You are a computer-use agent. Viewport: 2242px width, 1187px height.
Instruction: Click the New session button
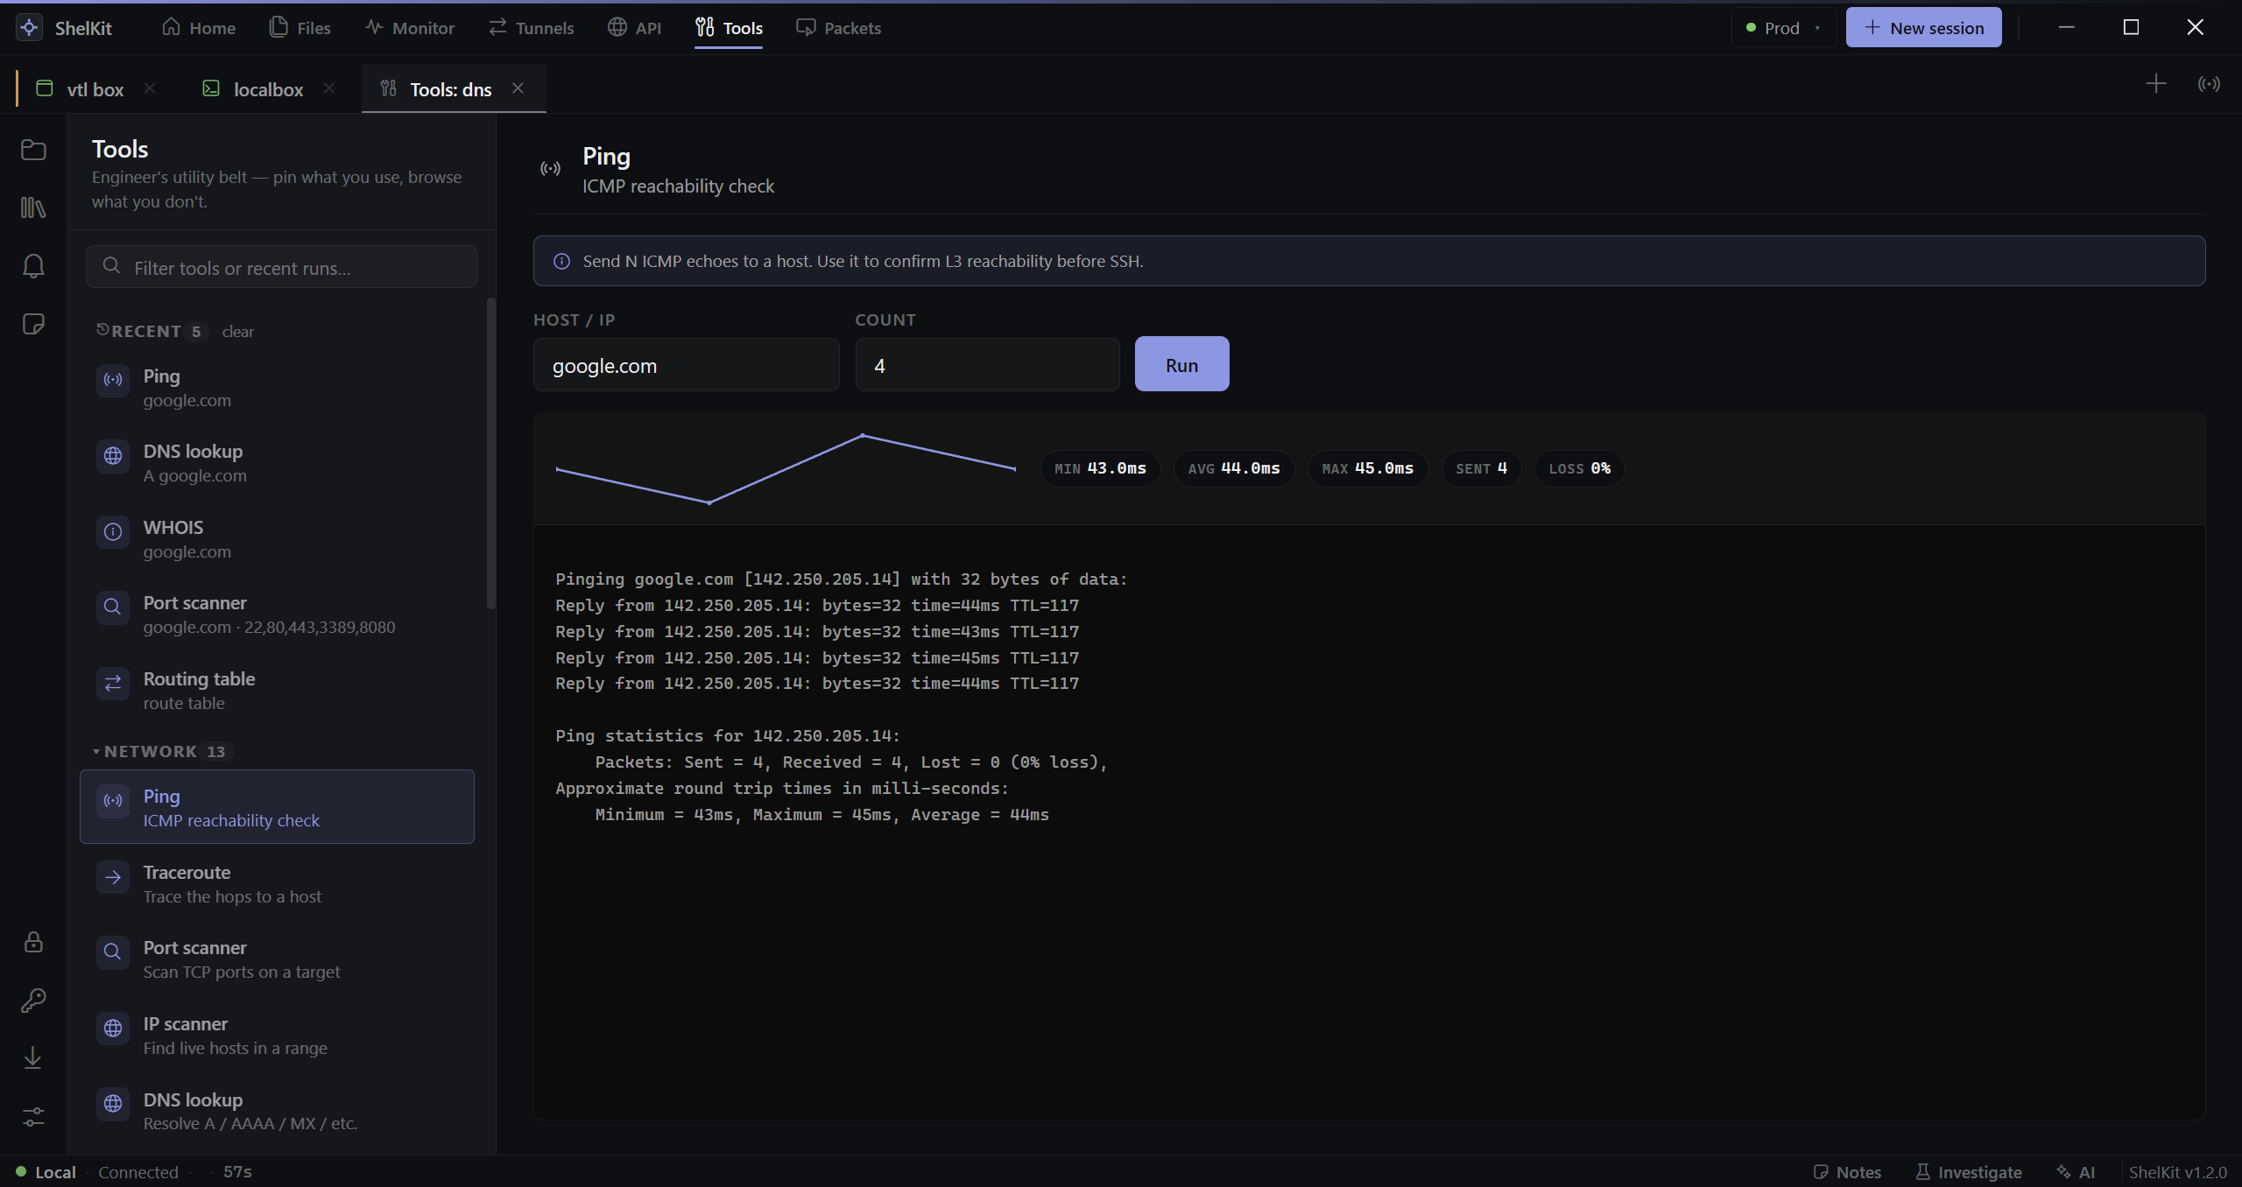(x=1923, y=28)
